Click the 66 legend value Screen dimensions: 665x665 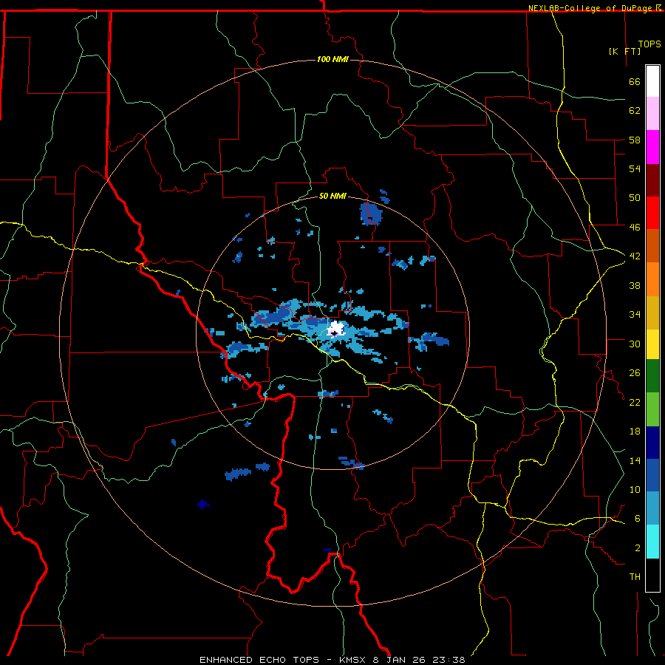click(635, 82)
